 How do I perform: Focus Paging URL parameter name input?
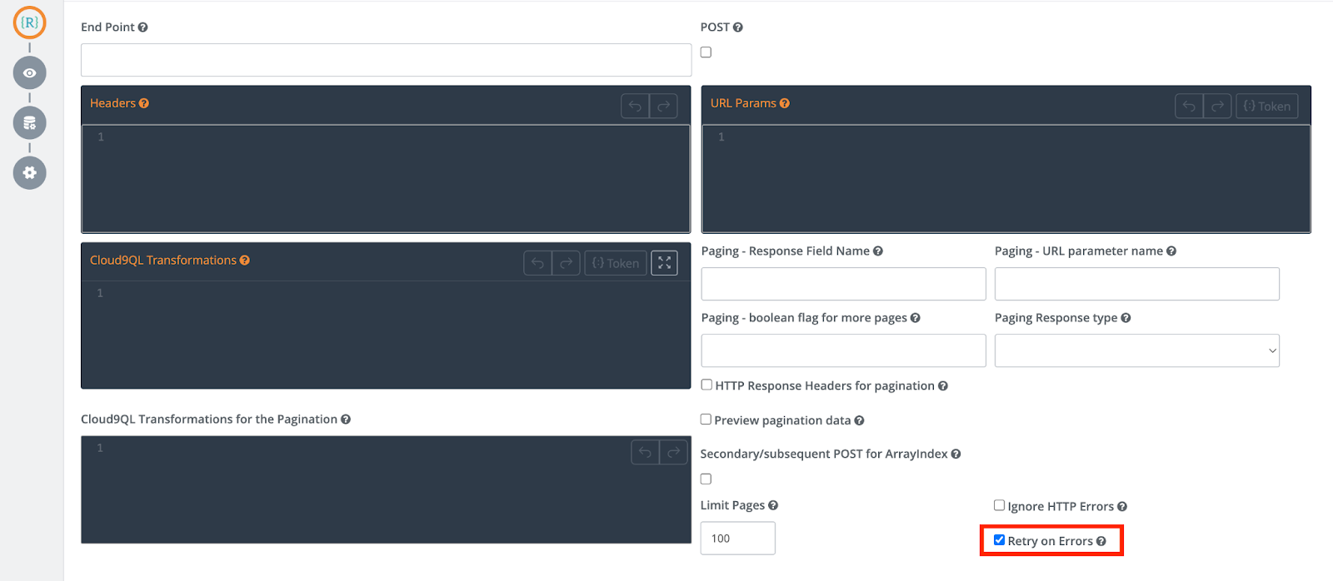(1137, 284)
